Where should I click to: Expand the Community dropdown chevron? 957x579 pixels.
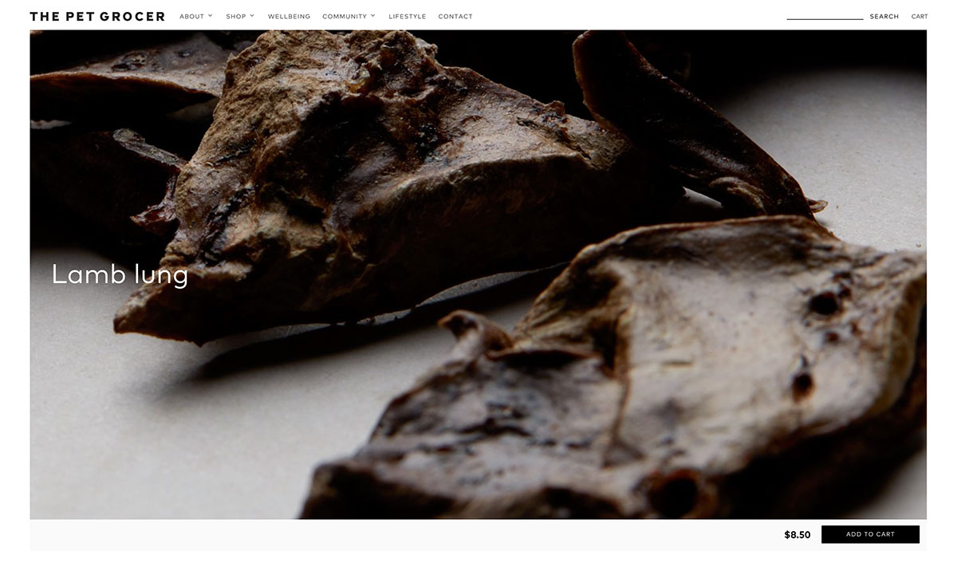point(373,16)
